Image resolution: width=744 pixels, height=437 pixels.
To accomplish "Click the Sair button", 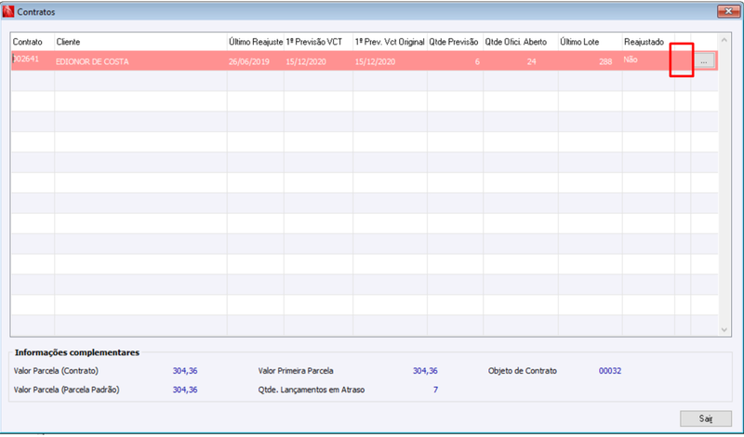I will 706,418.
